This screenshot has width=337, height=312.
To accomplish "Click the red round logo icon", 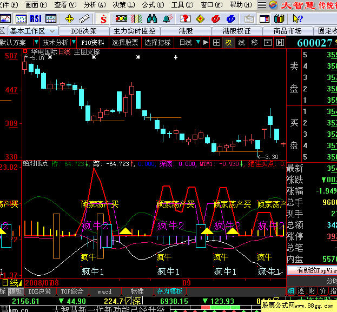I will pyautogui.click(x=215, y=19).
